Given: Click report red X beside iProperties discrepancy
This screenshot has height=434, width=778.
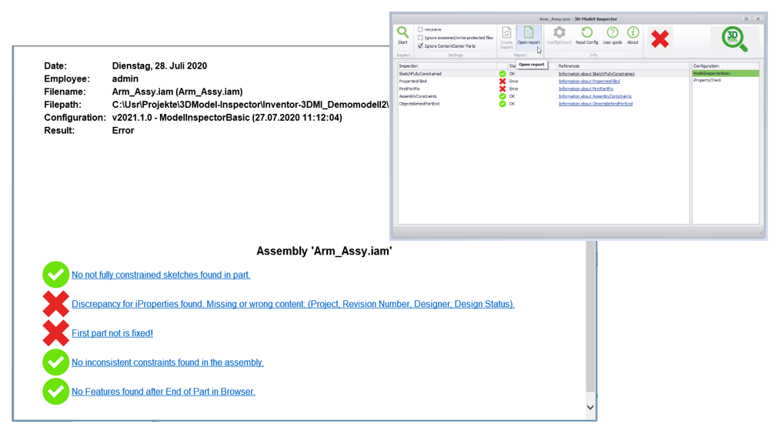Looking at the screenshot, I should pos(55,303).
